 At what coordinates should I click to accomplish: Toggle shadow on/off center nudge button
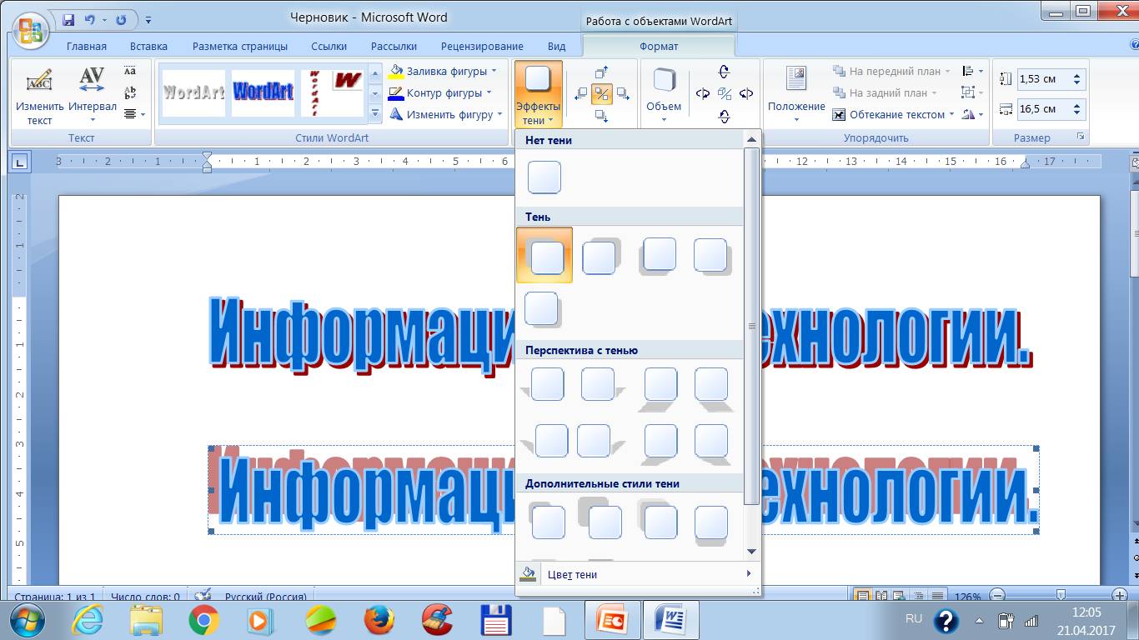point(601,93)
